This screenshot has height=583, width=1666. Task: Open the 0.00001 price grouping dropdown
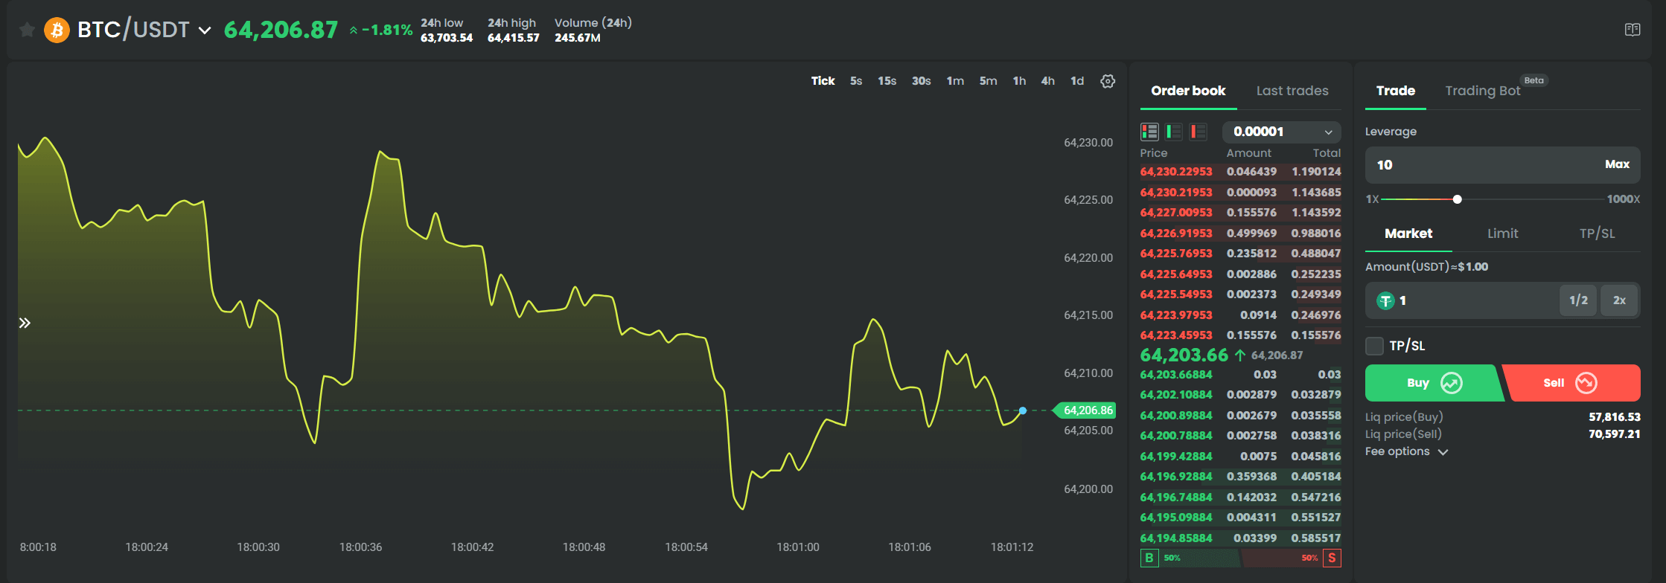click(x=1281, y=132)
